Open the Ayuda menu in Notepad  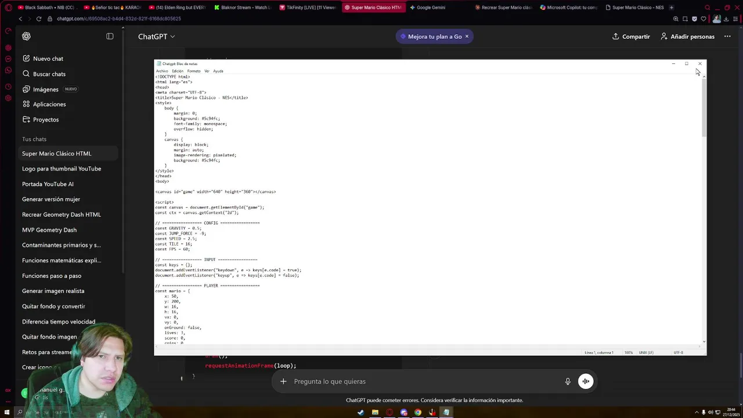point(218,71)
